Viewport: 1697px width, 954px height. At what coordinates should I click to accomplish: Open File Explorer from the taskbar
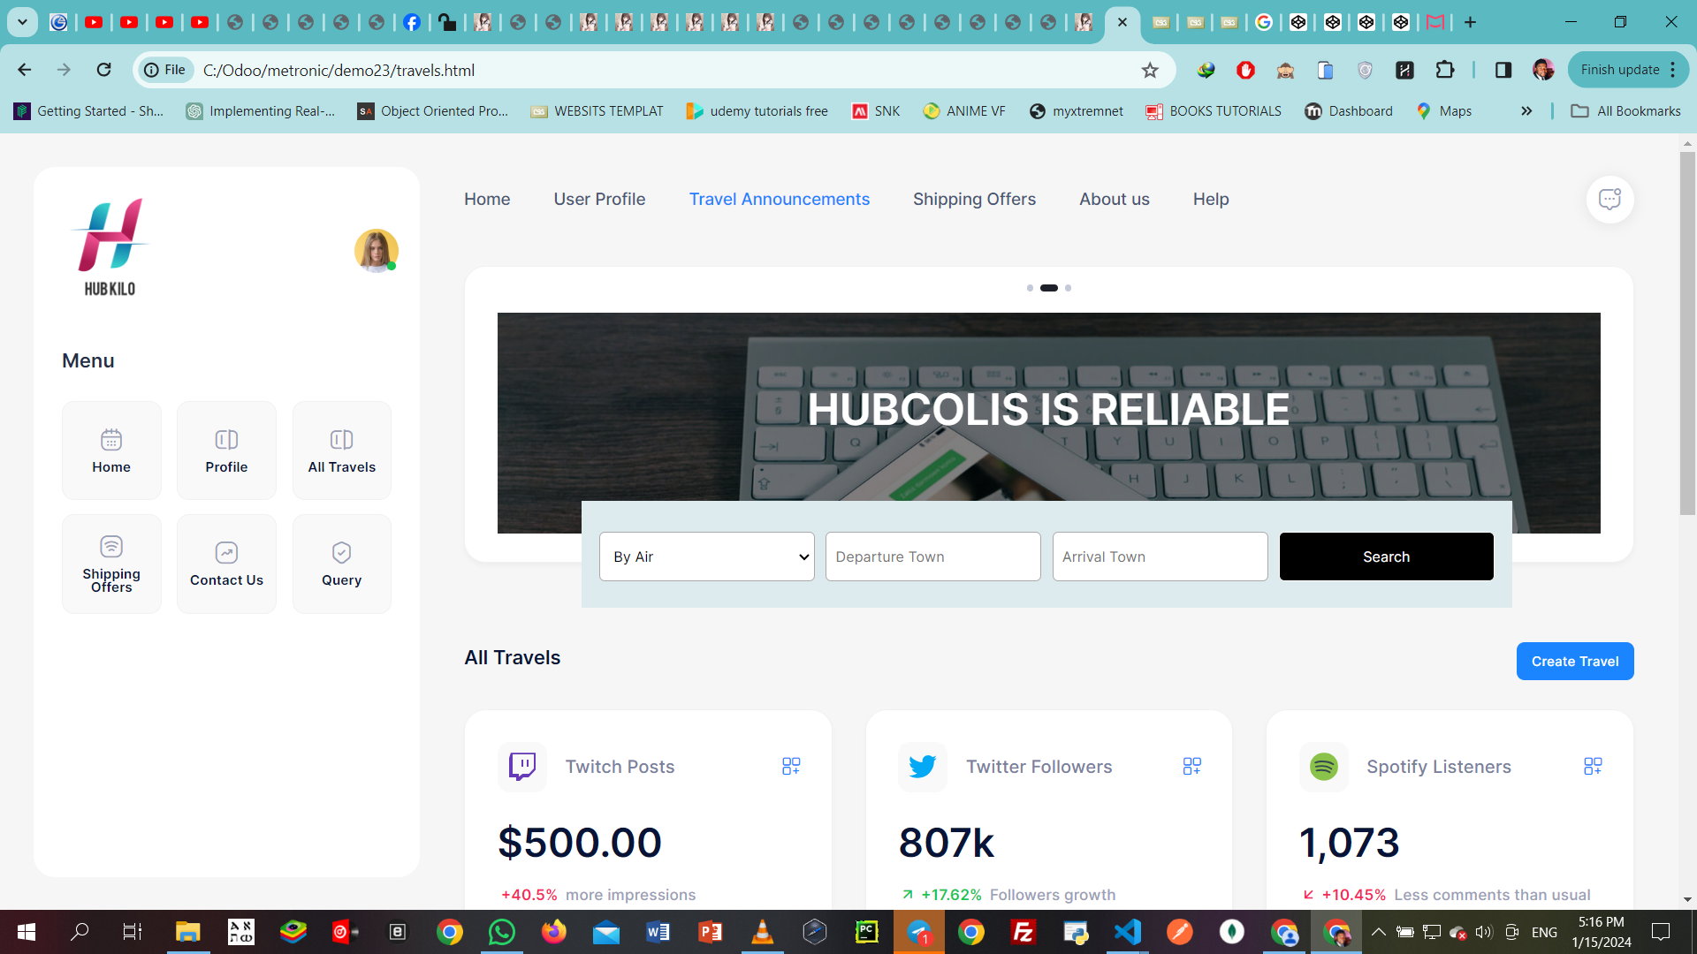point(187,932)
